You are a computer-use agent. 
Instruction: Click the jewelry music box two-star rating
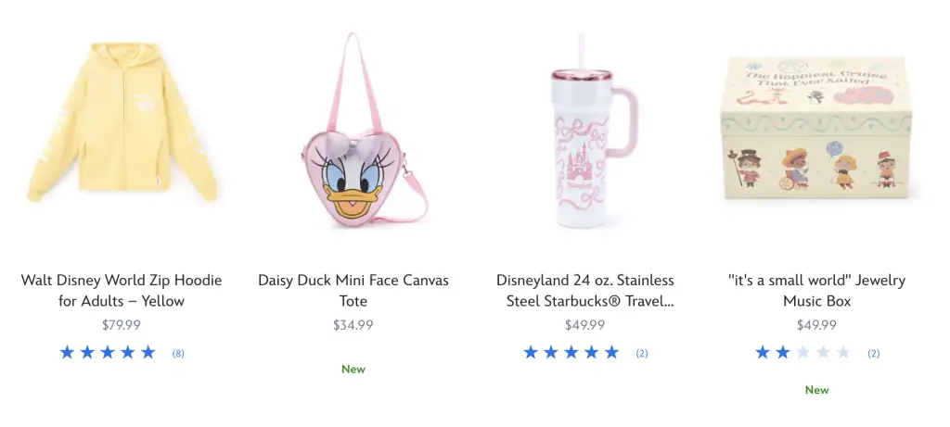(x=802, y=352)
